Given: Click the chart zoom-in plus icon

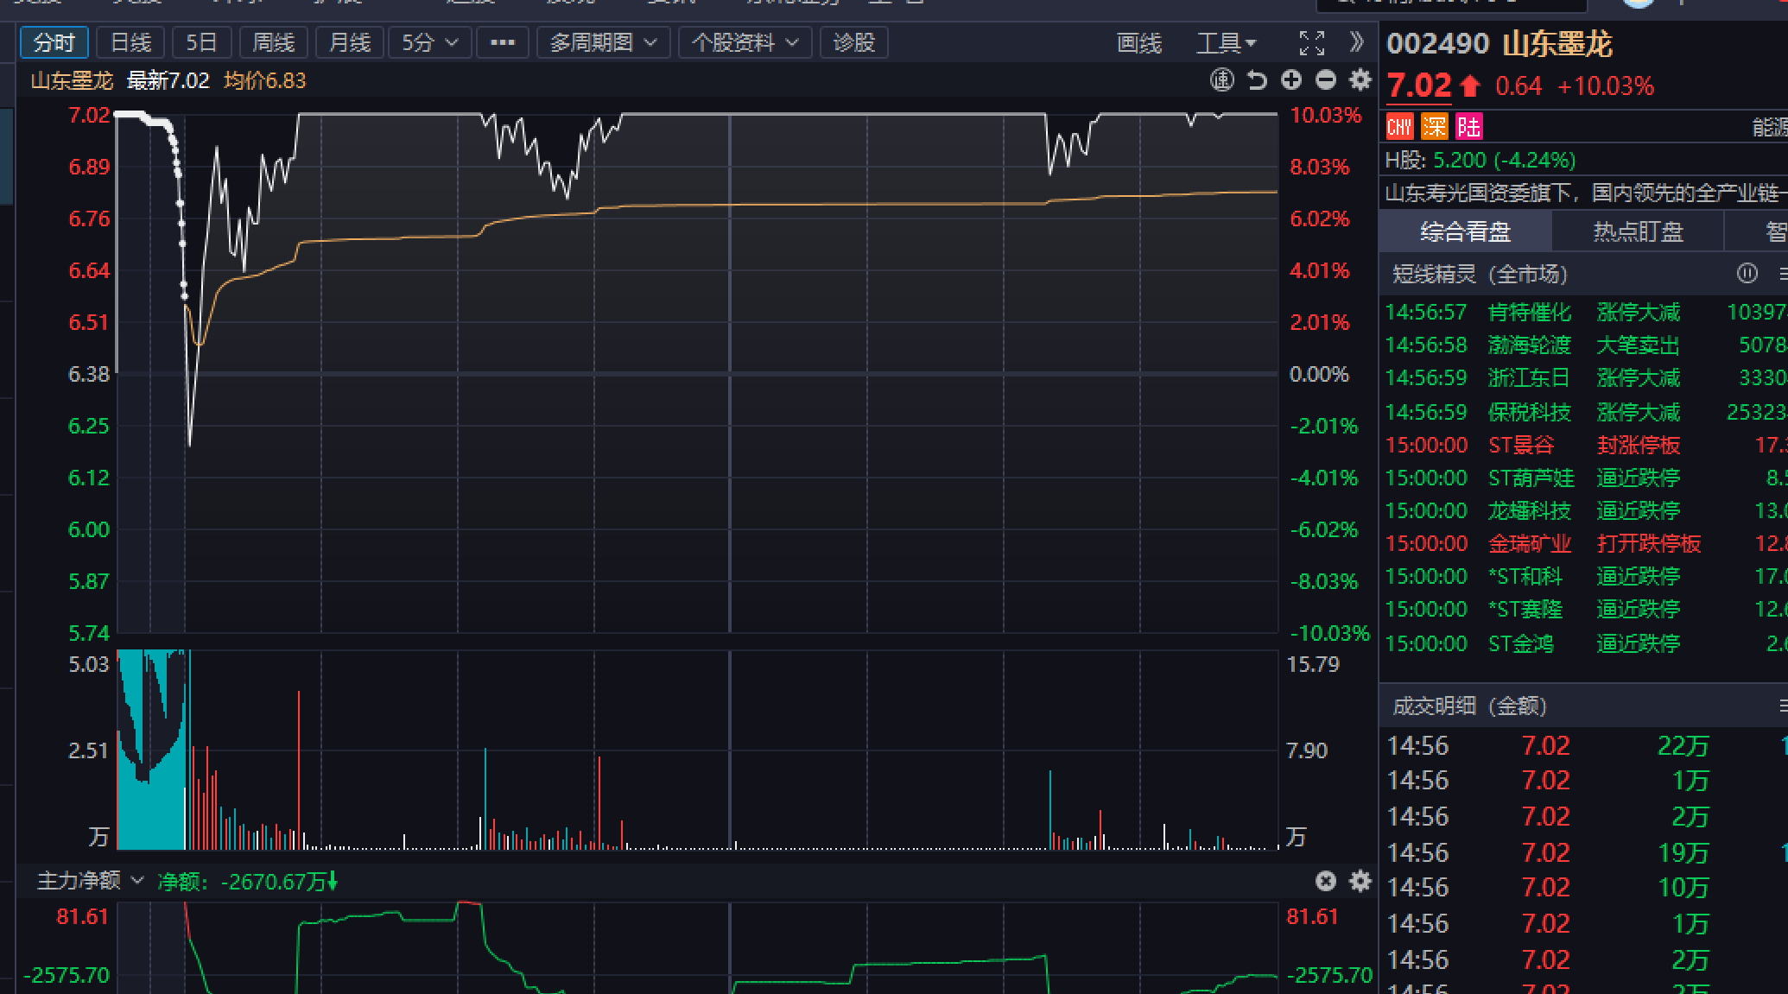Looking at the screenshot, I should coord(1291,80).
